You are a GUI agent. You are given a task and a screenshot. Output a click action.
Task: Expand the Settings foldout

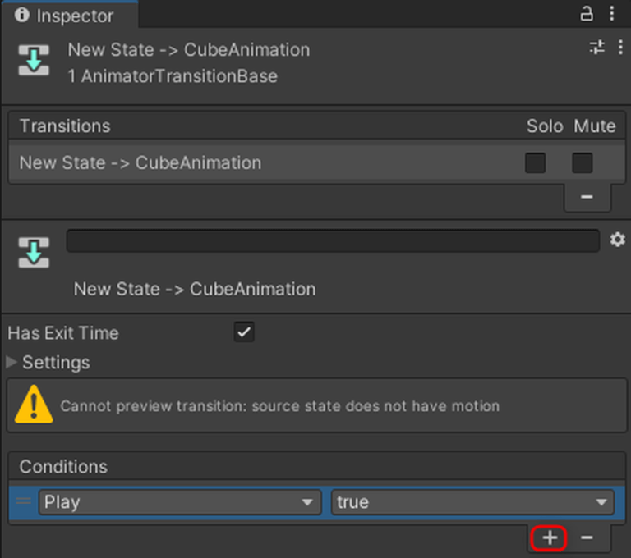[12, 362]
